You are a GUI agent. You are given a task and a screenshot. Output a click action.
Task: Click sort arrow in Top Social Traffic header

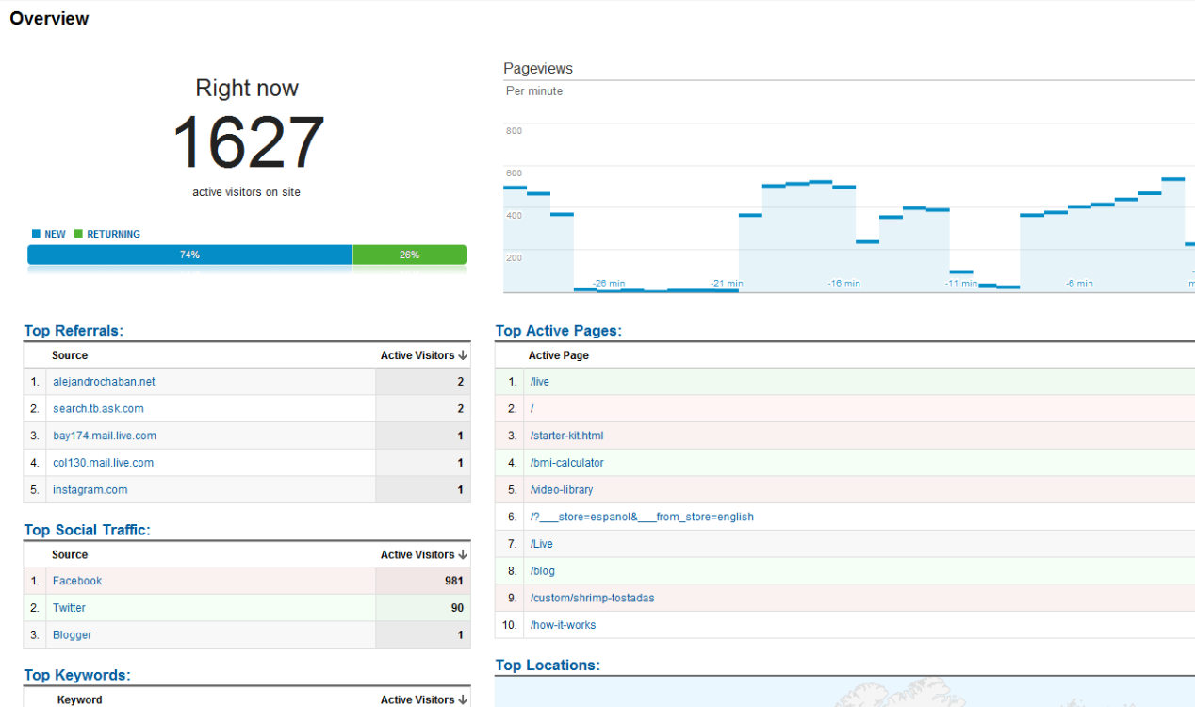[463, 554]
